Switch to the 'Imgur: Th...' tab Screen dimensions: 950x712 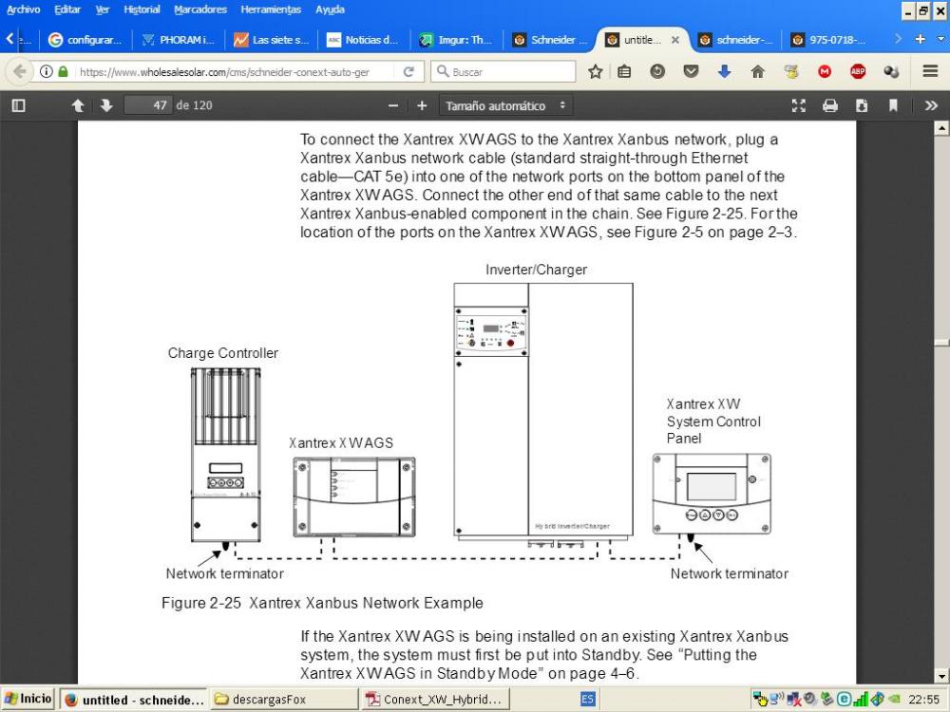(456, 40)
